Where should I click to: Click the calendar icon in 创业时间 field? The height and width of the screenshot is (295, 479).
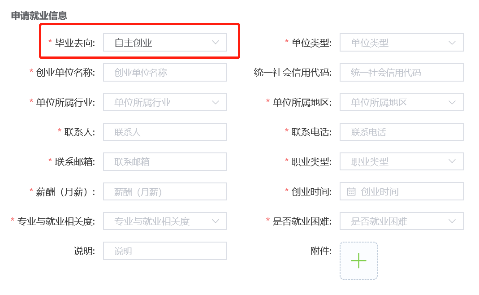point(351,192)
